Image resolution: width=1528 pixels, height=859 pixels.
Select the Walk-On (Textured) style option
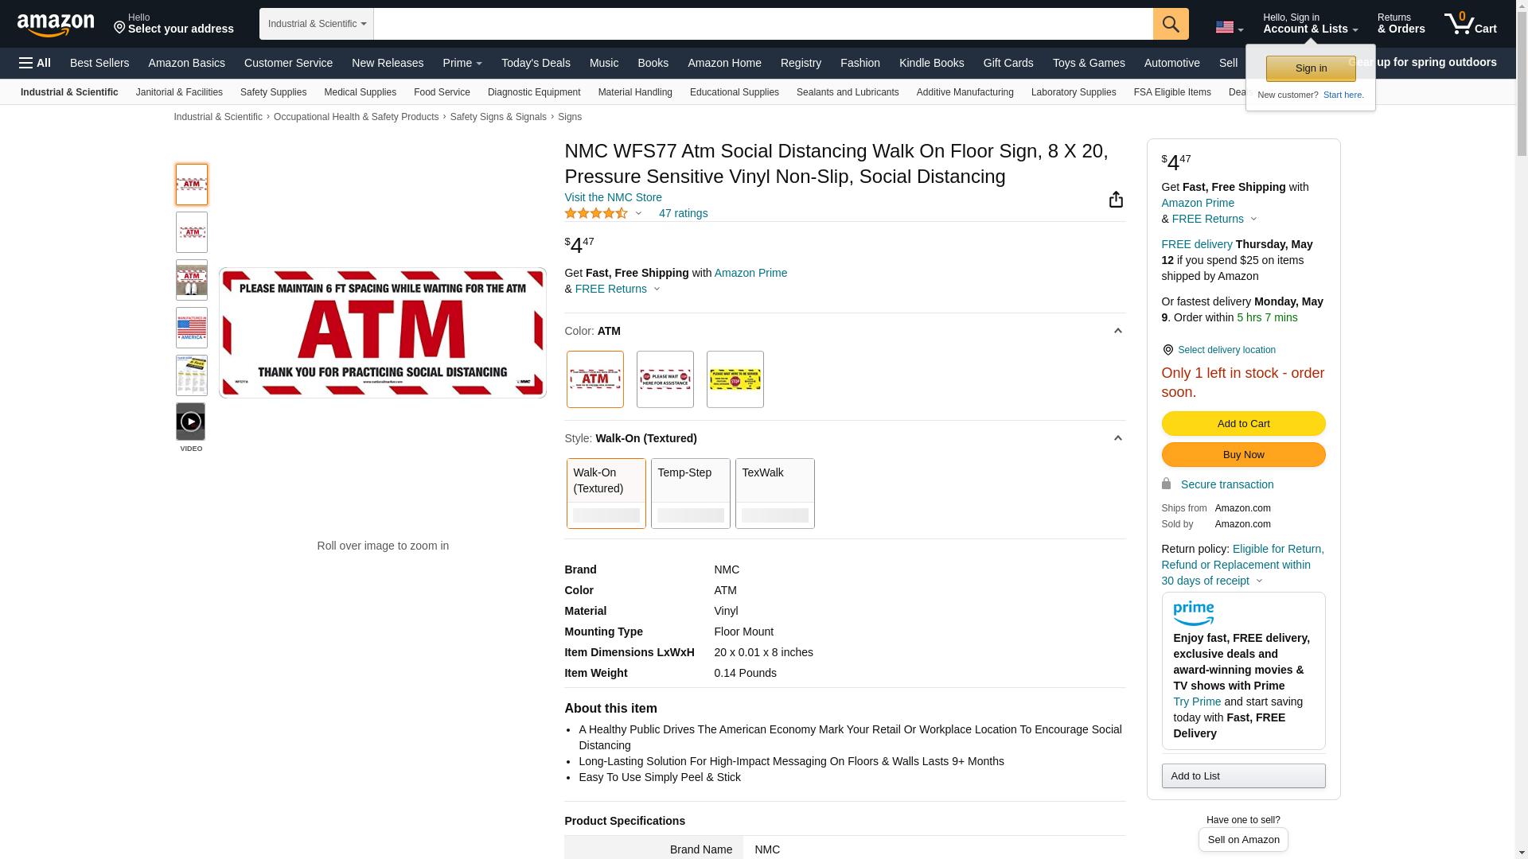coord(606,492)
